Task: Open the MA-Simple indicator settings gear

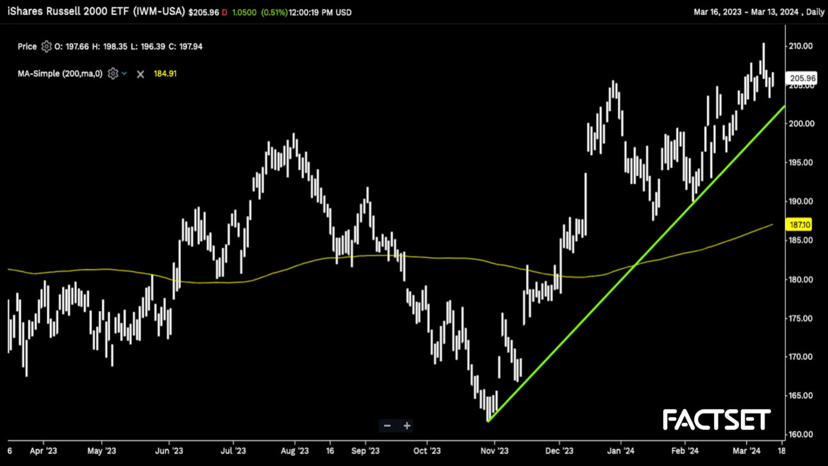Action: point(113,74)
